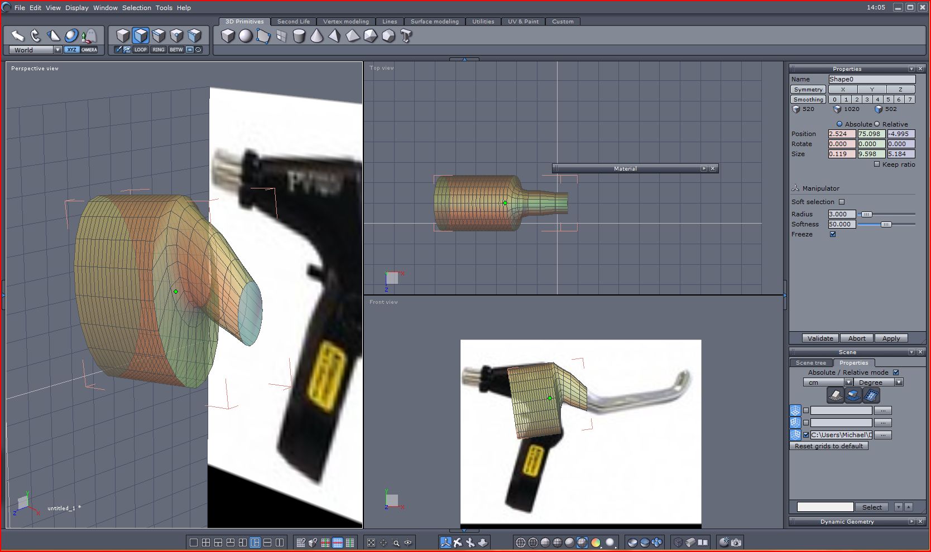Uncheck the C:\Users\Michael grid image checkbox
The image size is (931, 552).
pyautogui.click(x=806, y=435)
